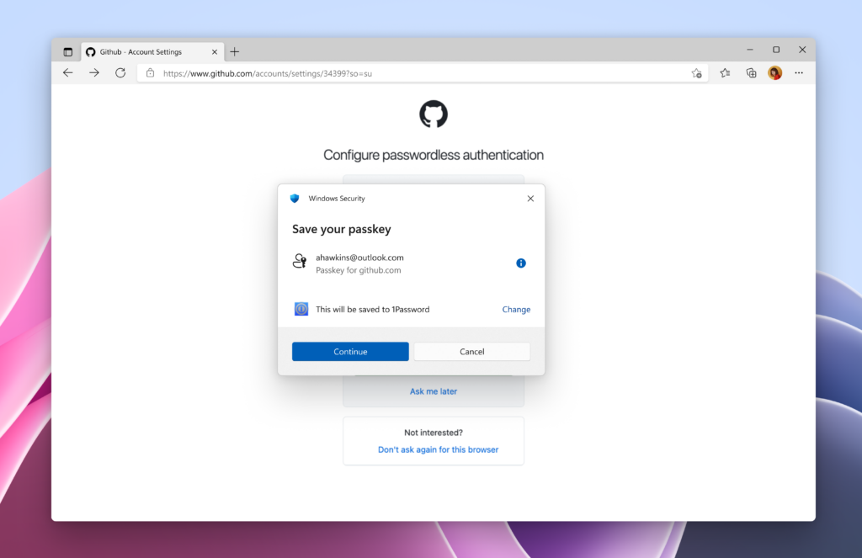Click the 1Password icon in the dialog
The width and height of the screenshot is (862, 558).
click(302, 309)
